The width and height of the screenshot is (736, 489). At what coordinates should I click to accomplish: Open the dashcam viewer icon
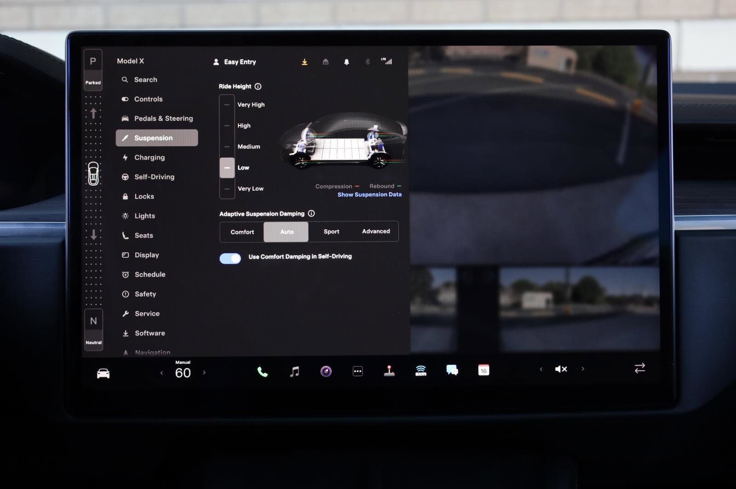pyautogui.click(x=327, y=370)
